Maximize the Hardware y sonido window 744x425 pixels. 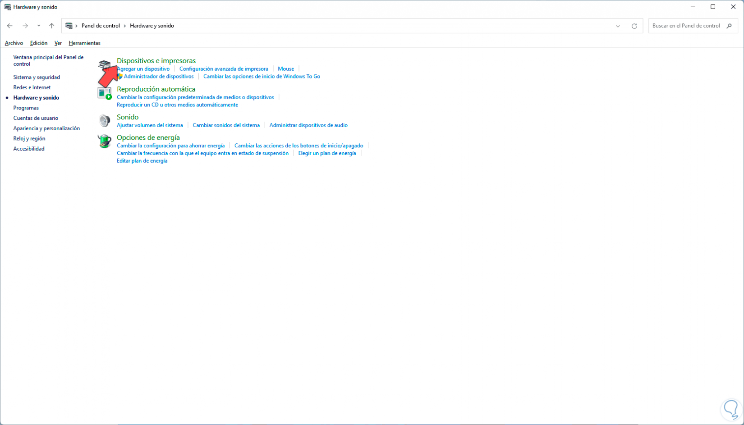click(713, 7)
